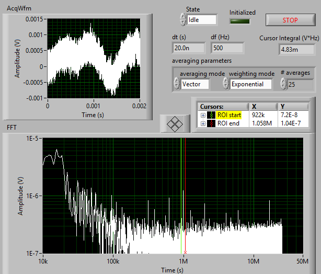Click the dt (s) field showing 20.0n

click(x=189, y=48)
